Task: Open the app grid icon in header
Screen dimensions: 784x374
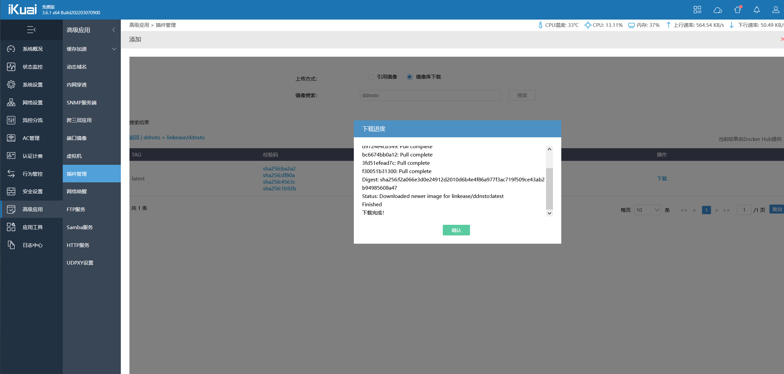Action: click(697, 10)
